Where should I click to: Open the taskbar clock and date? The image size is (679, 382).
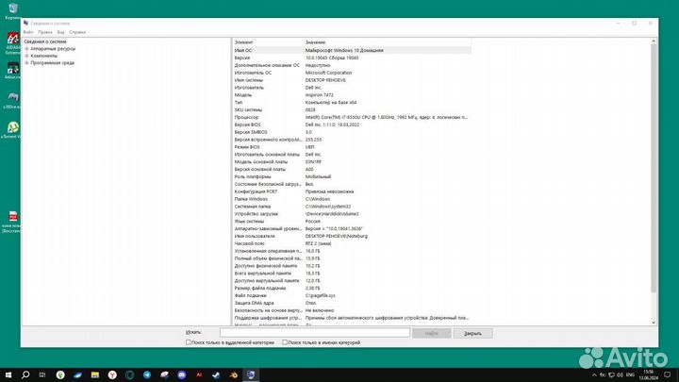click(x=648, y=375)
